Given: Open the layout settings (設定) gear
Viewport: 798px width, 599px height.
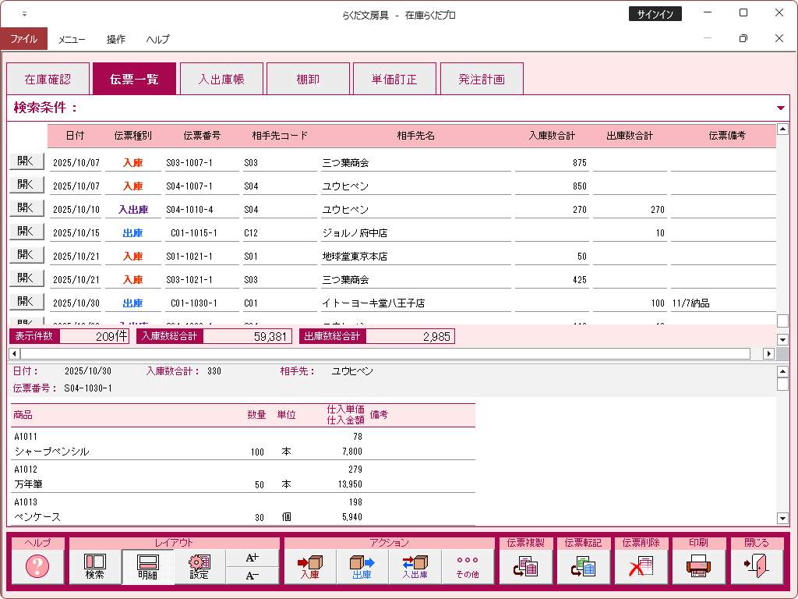Looking at the screenshot, I should (x=199, y=567).
